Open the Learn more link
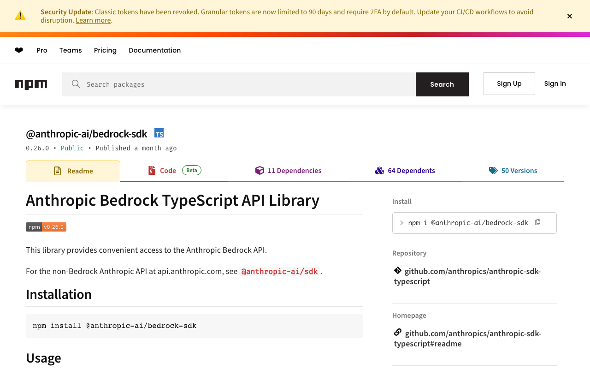The height and width of the screenshot is (369, 590). click(93, 20)
